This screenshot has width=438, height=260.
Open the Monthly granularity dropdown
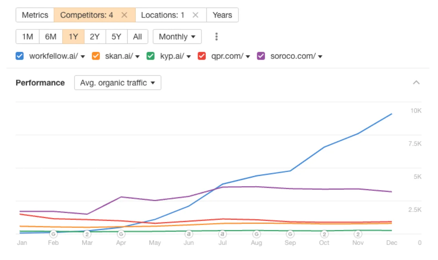point(177,37)
